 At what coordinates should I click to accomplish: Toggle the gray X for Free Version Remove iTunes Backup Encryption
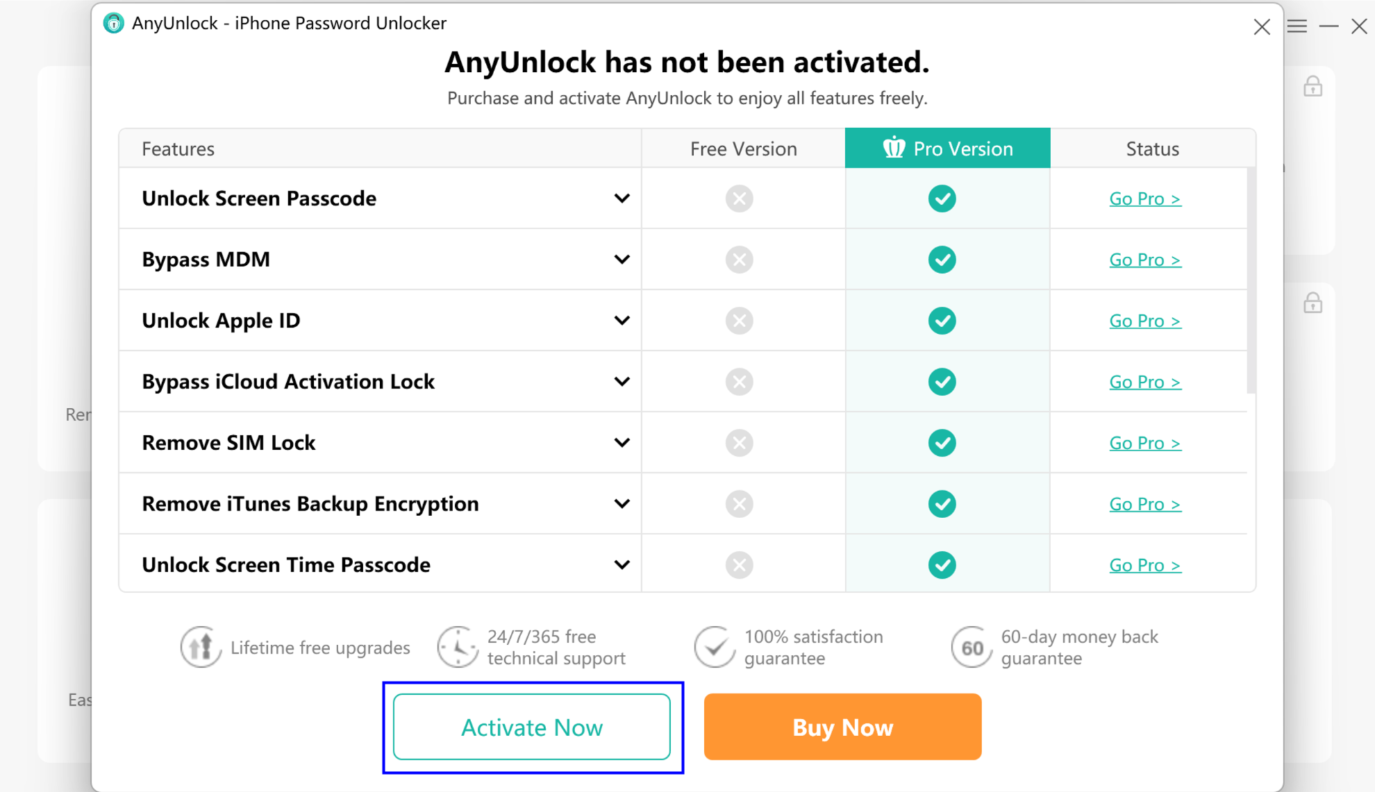coord(740,503)
